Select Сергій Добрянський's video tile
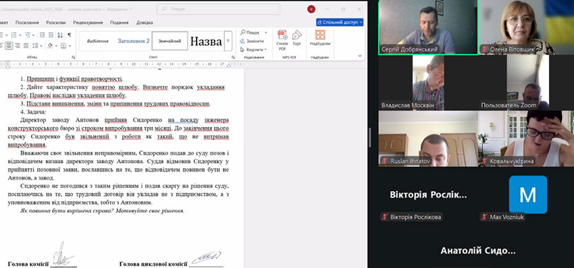The width and height of the screenshot is (574, 268). pyautogui.click(x=428, y=28)
